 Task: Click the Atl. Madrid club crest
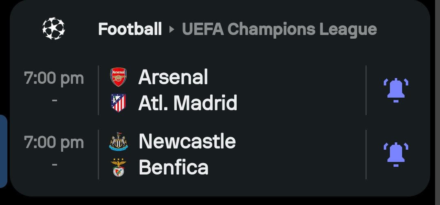tap(119, 103)
